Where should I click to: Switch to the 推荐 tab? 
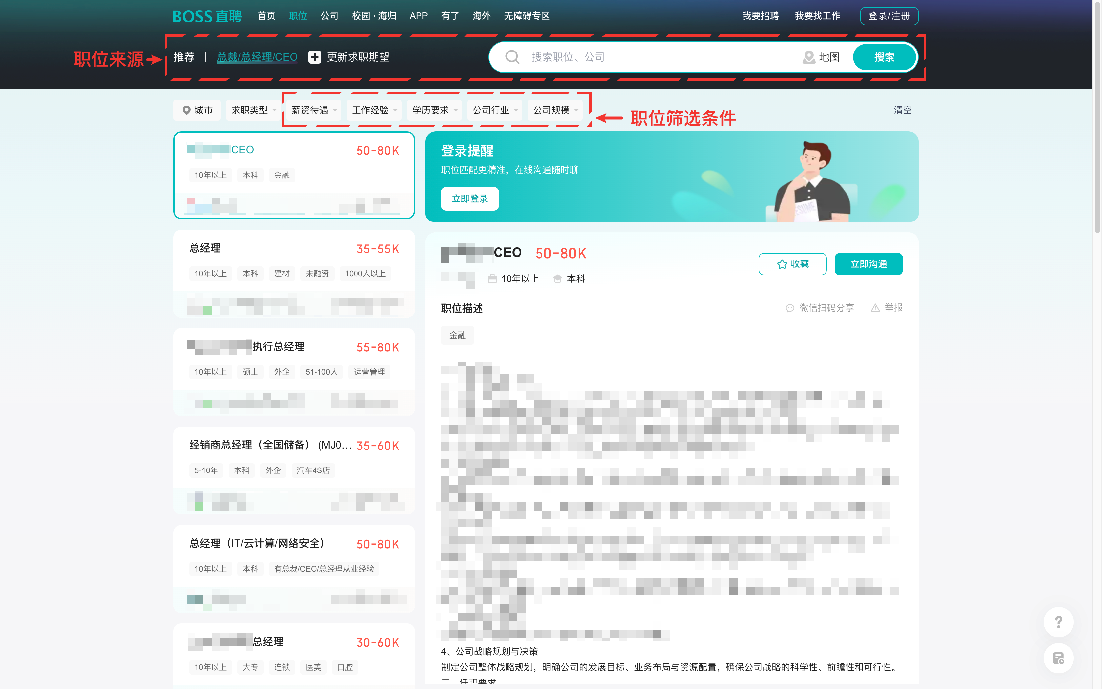click(184, 57)
